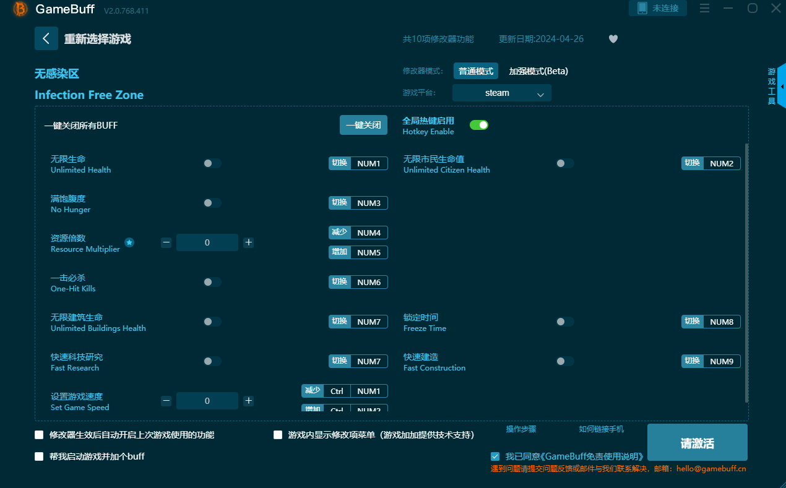Open the 如何链接手机 link

[602, 429]
